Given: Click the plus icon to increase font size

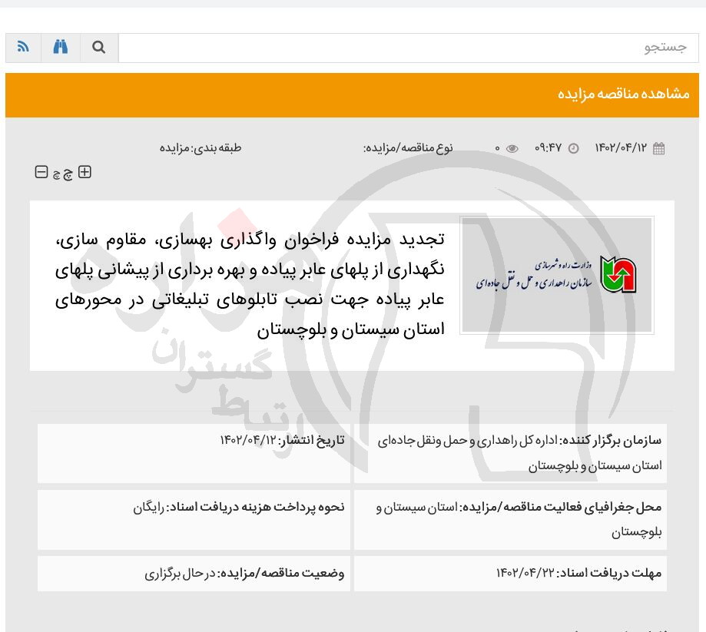Looking at the screenshot, I should [85, 172].
